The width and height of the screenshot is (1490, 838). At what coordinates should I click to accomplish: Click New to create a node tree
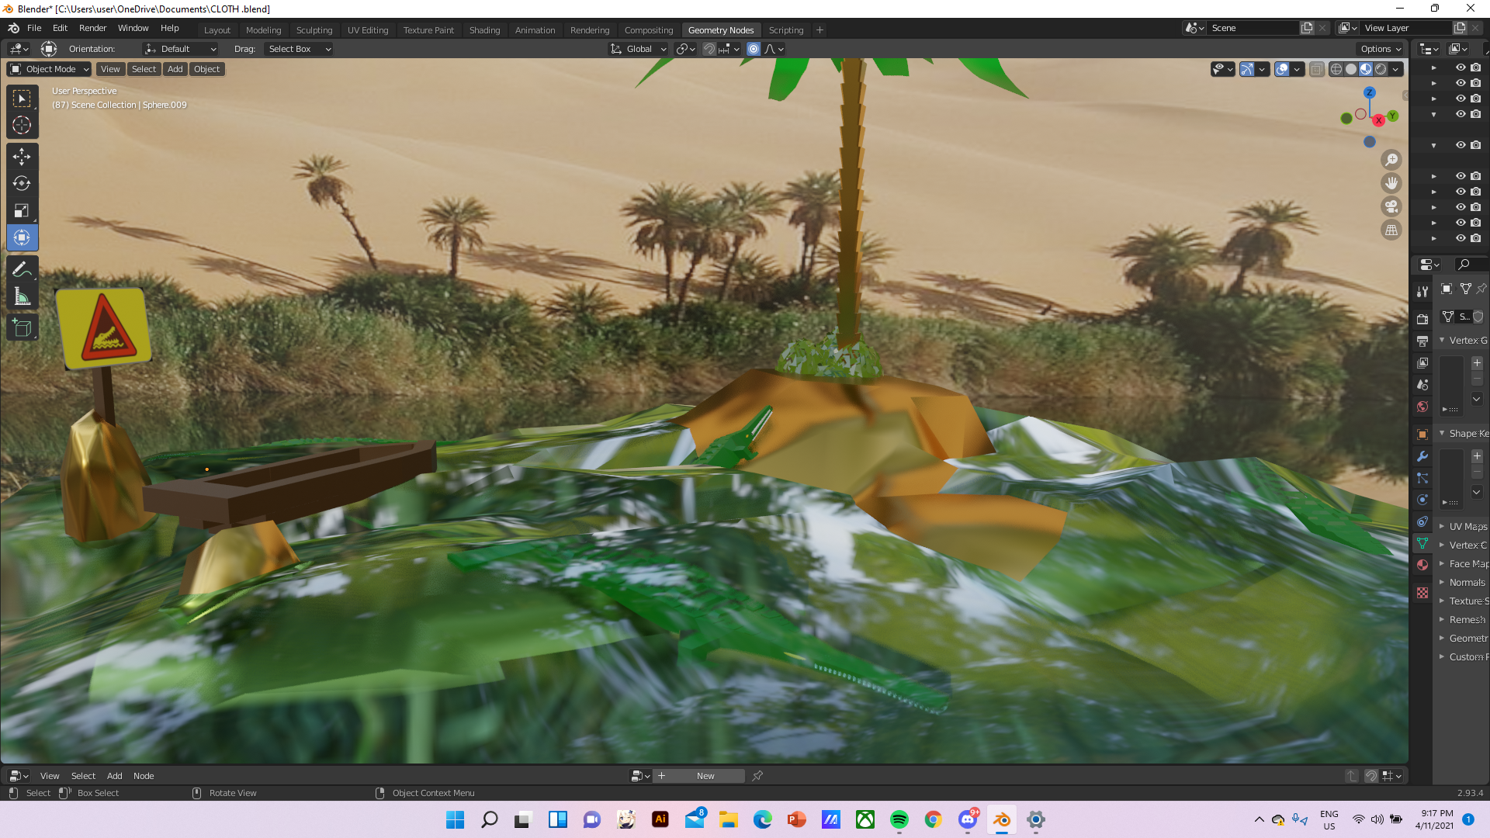coord(705,776)
